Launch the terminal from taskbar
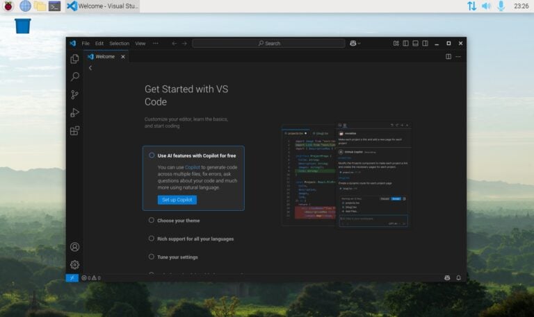 (54, 6)
